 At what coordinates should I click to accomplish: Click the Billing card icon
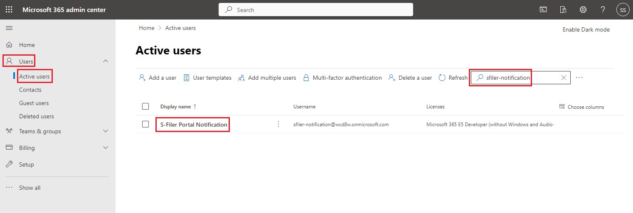click(9, 148)
